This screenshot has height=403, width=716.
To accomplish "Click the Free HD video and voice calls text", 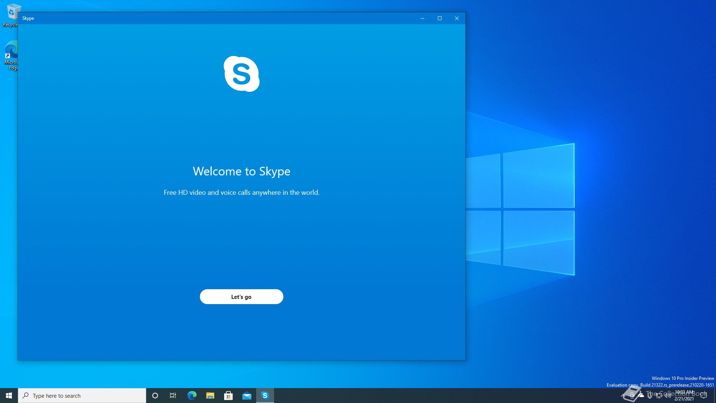I will [242, 193].
